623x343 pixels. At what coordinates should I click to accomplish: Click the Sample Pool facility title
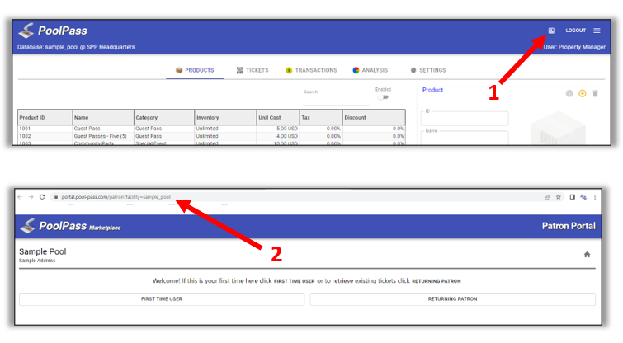point(43,251)
